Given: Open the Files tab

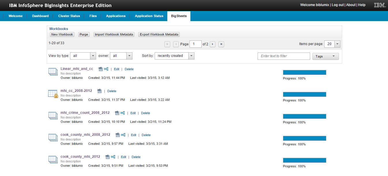Looking at the screenshot, I should pyautogui.click(x=93, y=16).
